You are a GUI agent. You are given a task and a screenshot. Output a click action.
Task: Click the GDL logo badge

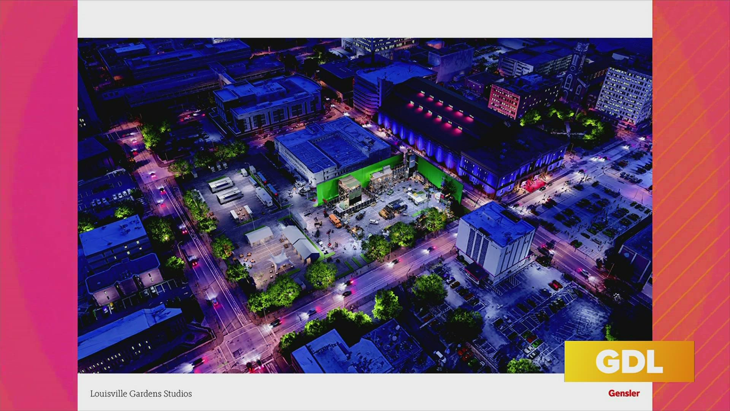[x=629, y=361]
